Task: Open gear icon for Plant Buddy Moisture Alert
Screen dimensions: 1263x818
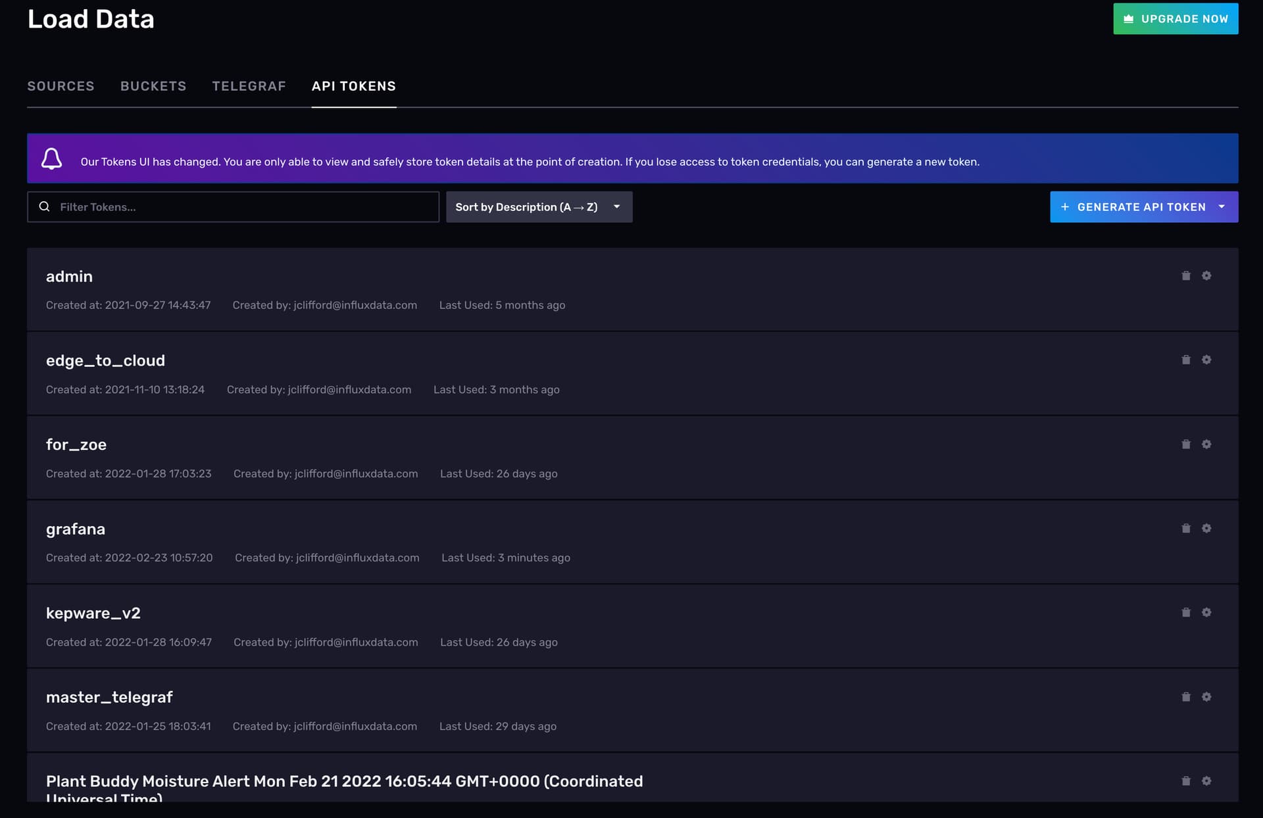Action: [1206, 781]
